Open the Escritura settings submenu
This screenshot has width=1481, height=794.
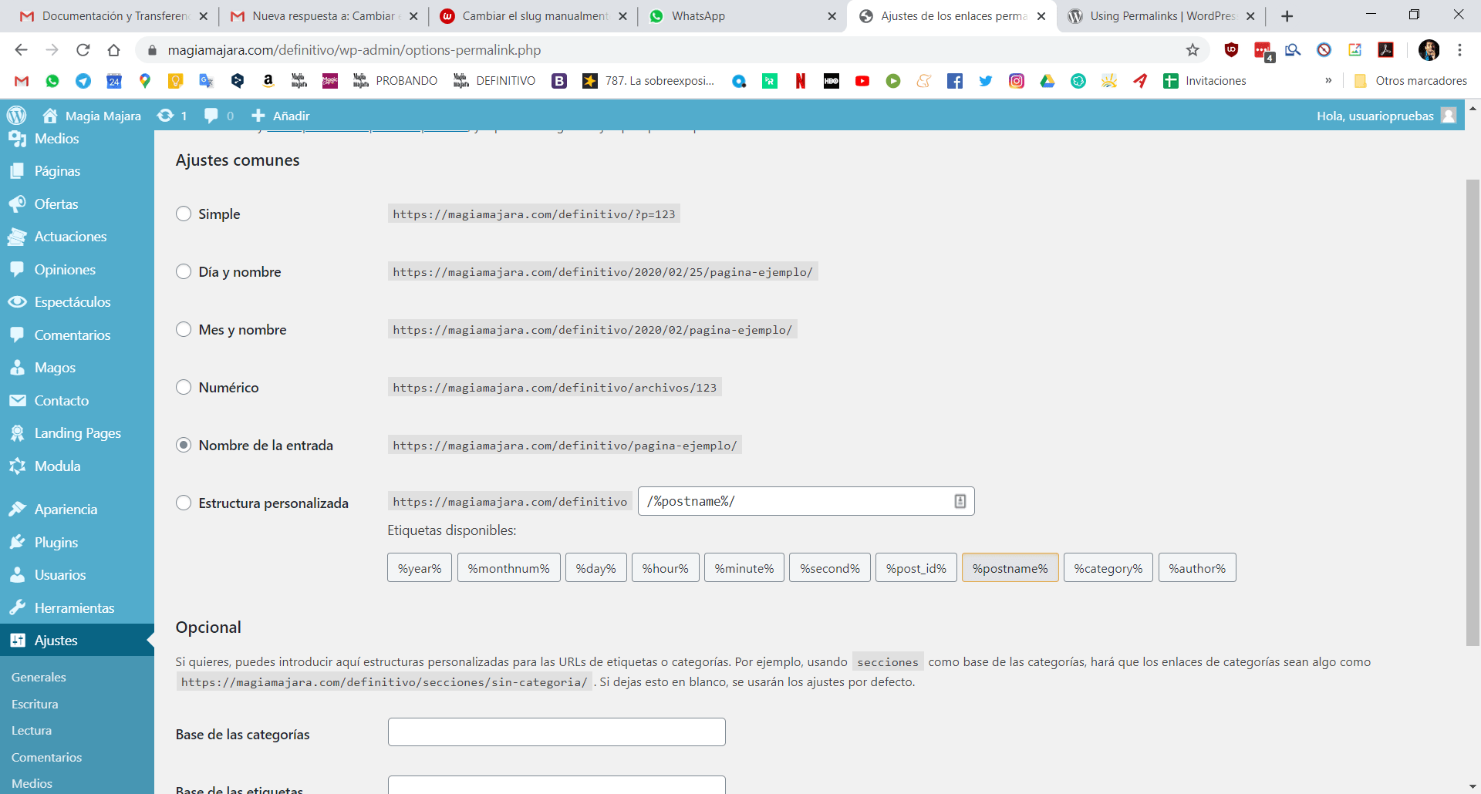pyautogui.click(x=35, y=704)
